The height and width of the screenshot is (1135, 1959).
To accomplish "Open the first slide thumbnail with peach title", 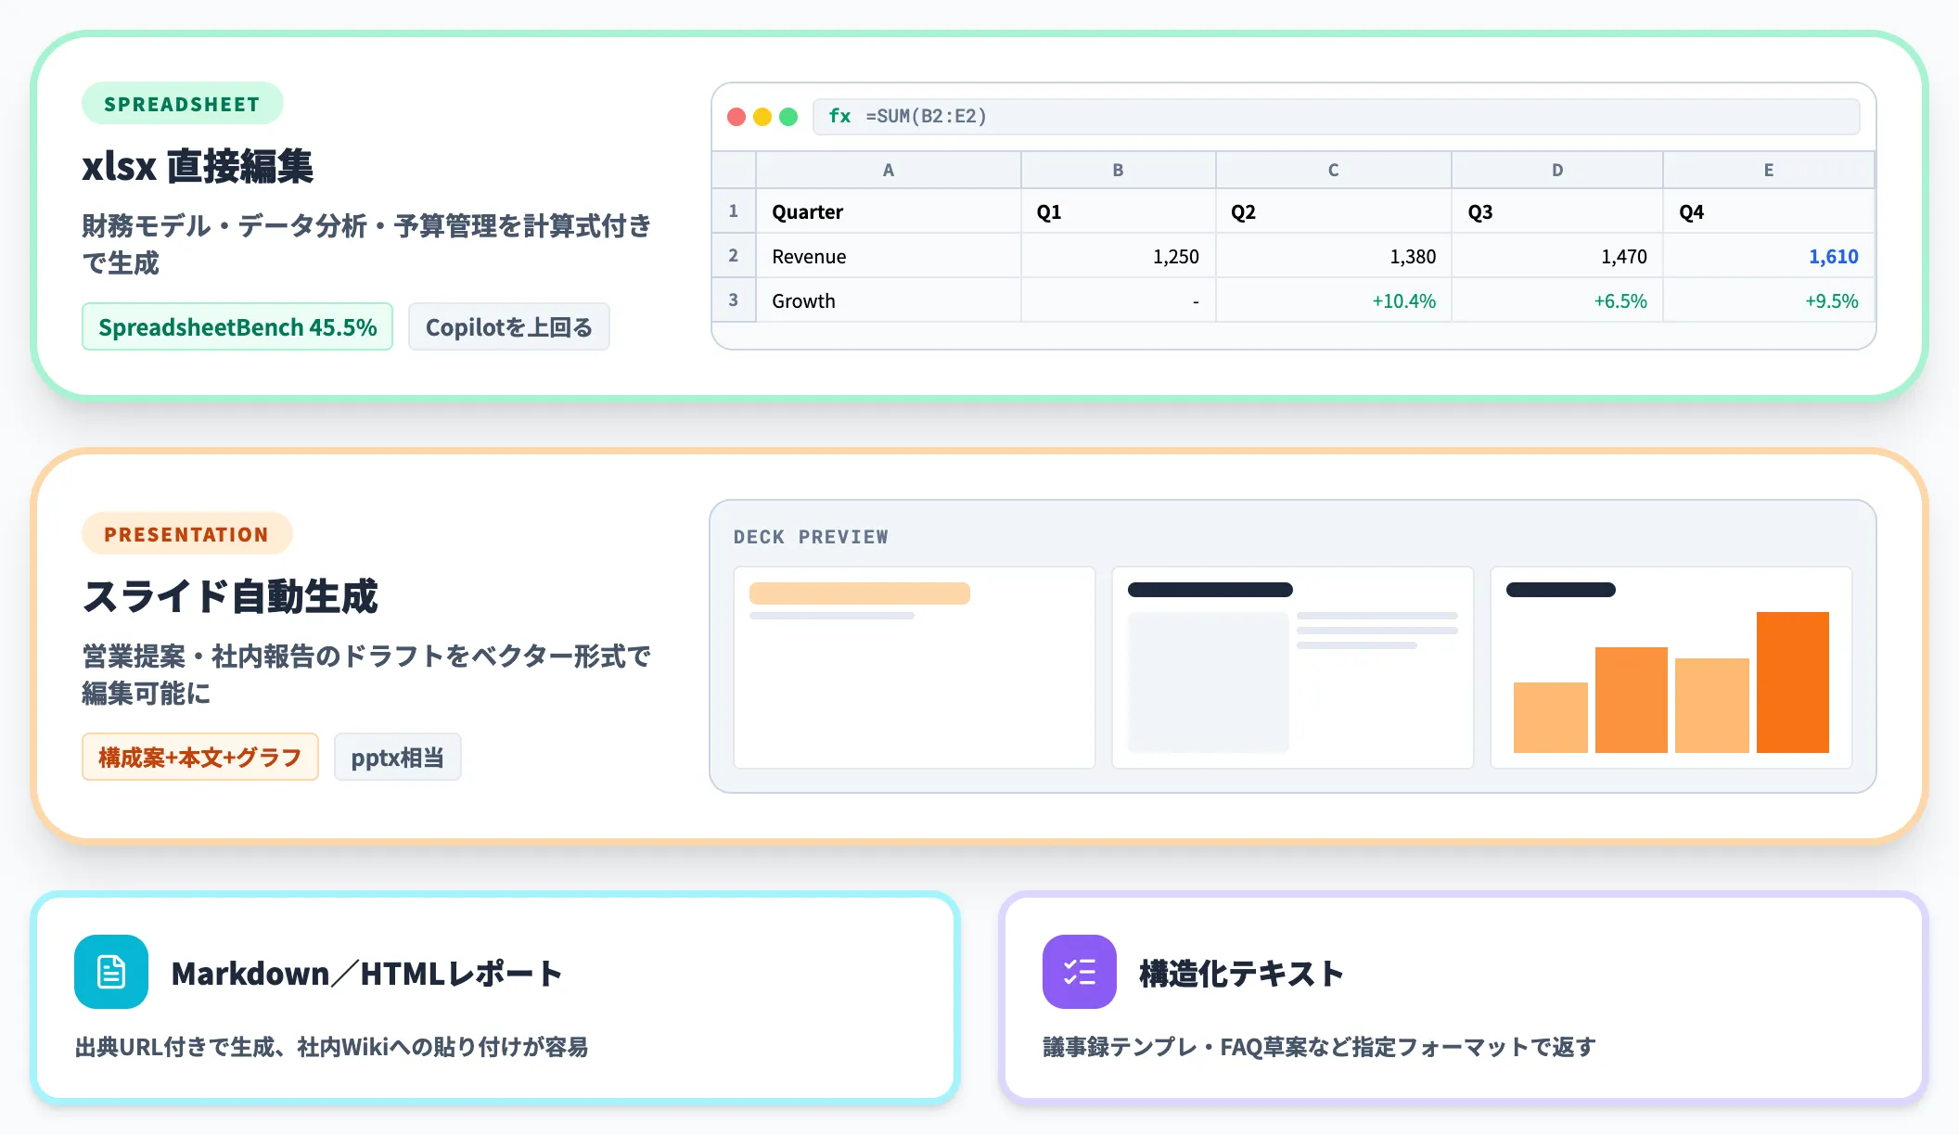I will click(x=915, y=668).
